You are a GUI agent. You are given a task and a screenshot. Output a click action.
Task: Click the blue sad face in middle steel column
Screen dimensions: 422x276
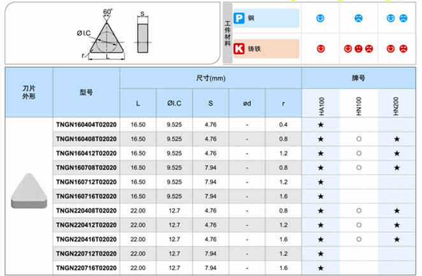point(358,18)
